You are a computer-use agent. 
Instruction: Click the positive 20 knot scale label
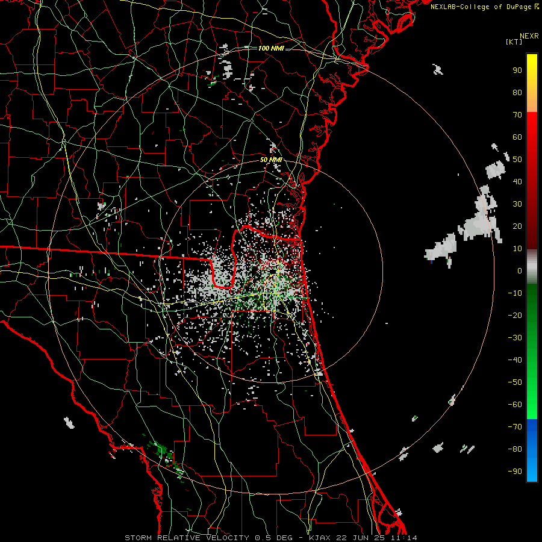517,226
